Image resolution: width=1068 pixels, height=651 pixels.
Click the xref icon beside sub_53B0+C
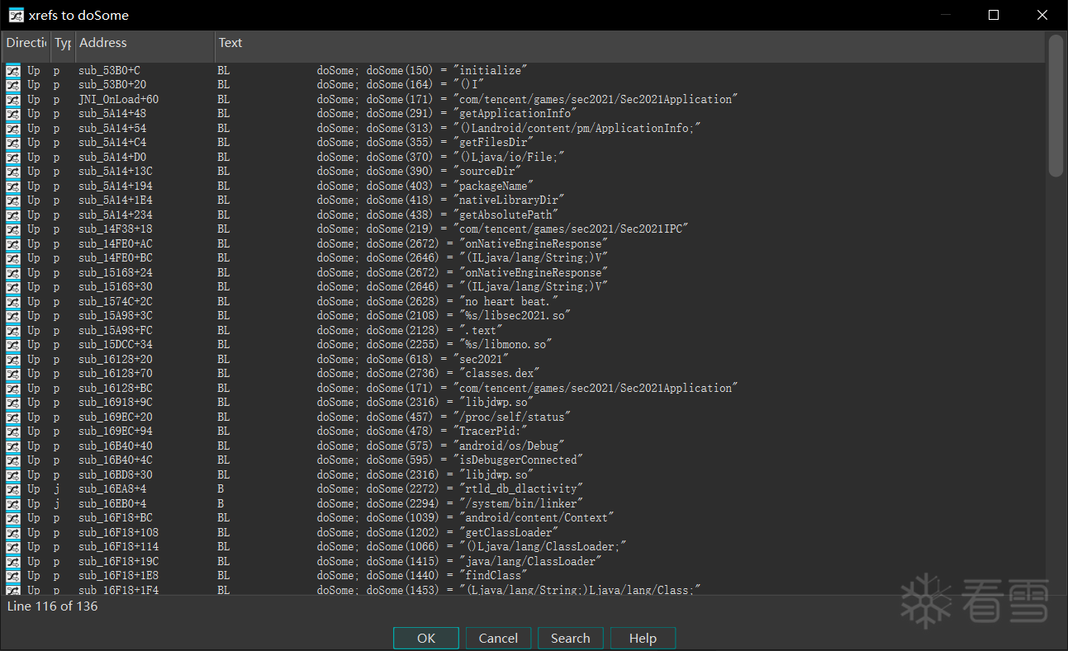[13, 71]
